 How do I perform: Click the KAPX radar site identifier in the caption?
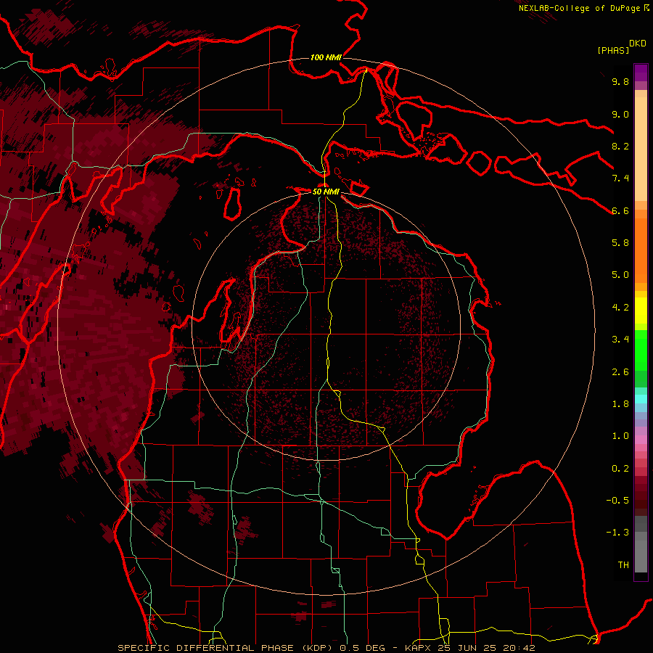(418, 648)
